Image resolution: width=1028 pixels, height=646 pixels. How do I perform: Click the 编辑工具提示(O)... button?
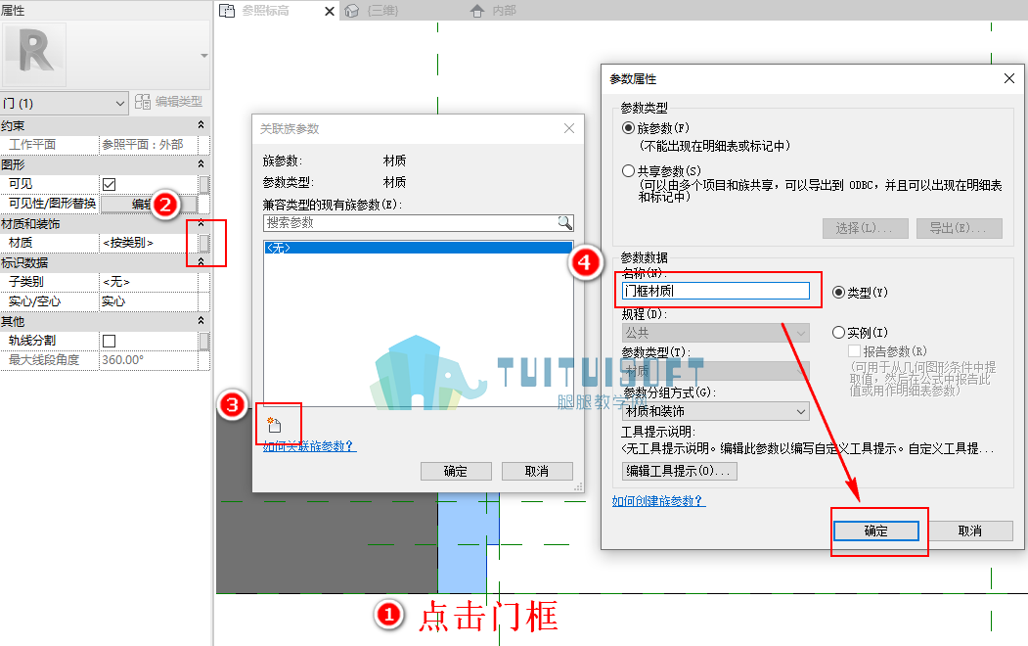(x=679, y=471)
